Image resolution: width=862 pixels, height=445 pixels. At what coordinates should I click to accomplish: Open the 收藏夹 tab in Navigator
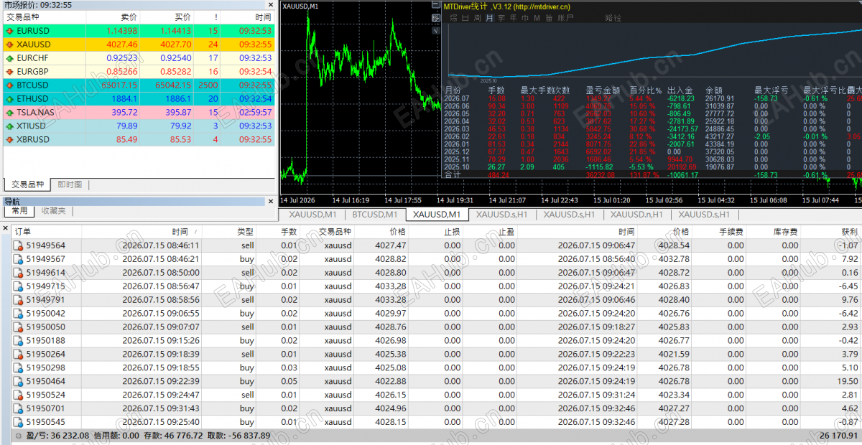(53, 211)
